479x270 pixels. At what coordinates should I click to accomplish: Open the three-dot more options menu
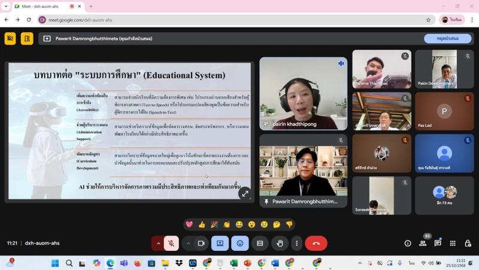click(x=296, y=243)
